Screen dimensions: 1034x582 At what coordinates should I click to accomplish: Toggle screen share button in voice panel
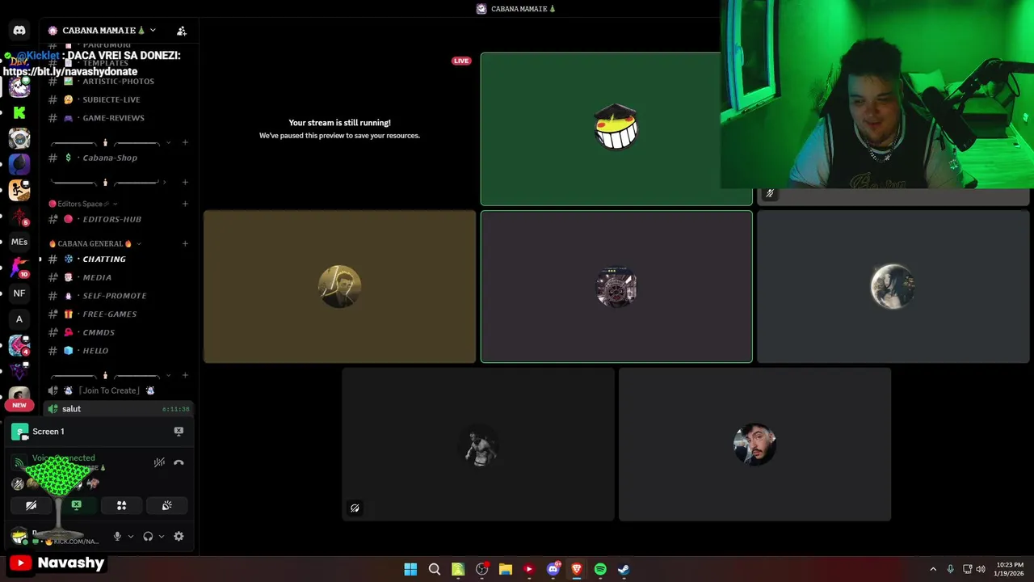[76, 505]
